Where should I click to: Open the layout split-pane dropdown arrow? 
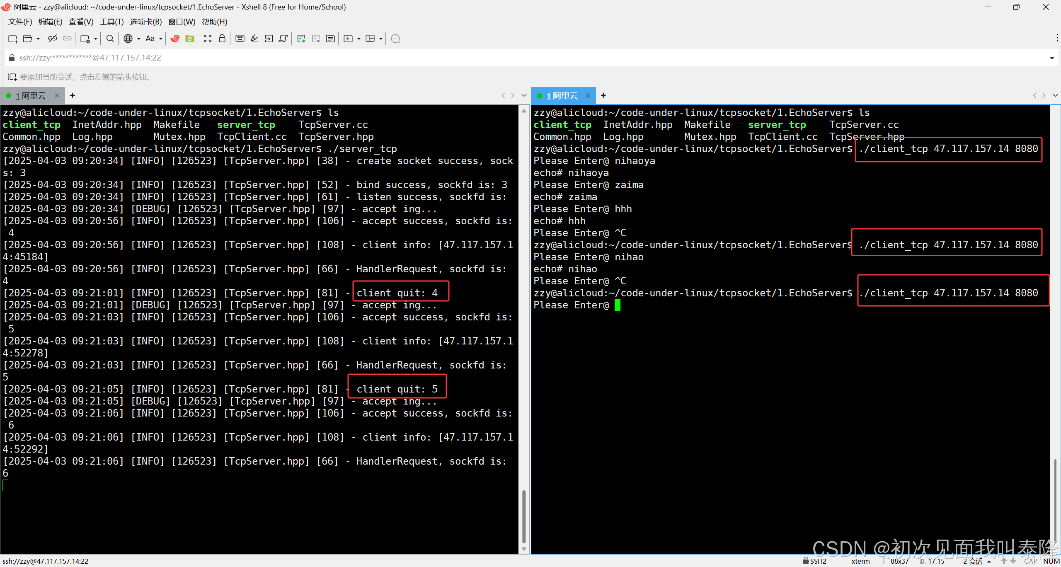381,39
